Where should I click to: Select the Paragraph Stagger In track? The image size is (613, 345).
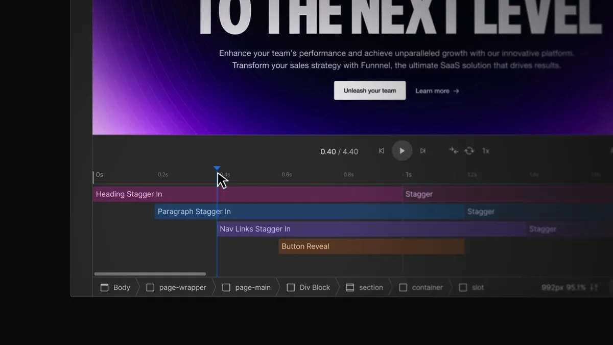(x=310, y=212)
